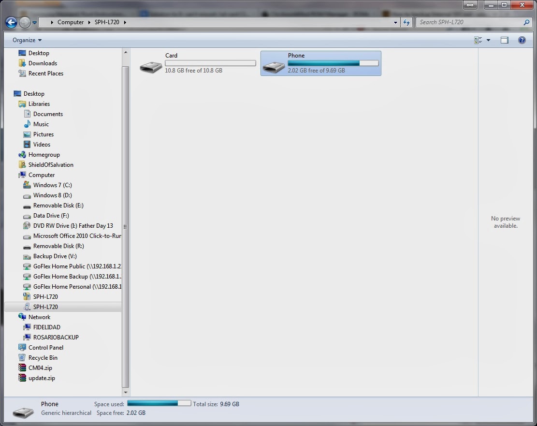The image size is (537, 426).
Task: Open Removable Disk (R:)
Action: coord(54,246)
